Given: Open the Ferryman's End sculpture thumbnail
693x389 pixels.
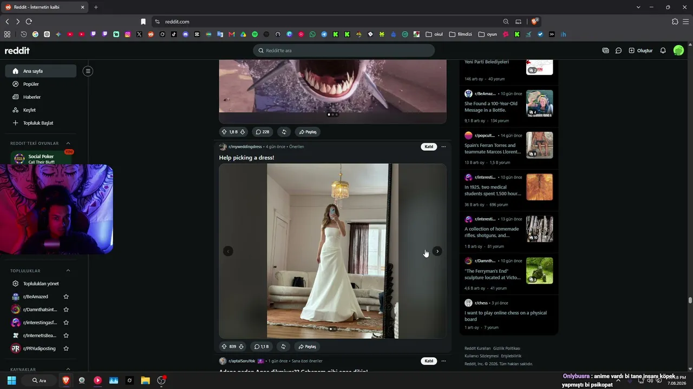Looking at the screenshot, I should [539, 270].
